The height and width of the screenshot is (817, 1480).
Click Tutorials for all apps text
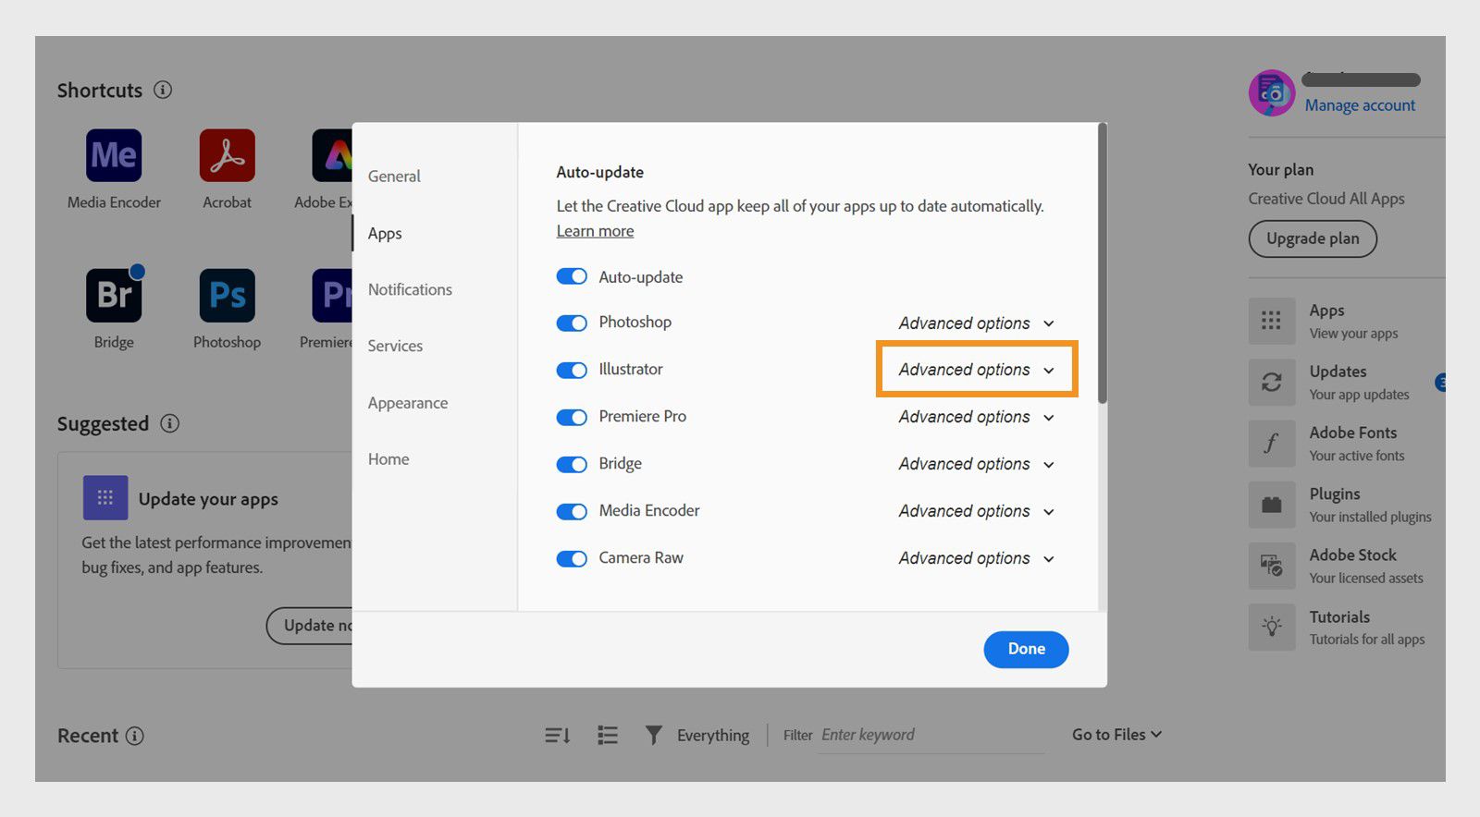[x=1367, y=640]
